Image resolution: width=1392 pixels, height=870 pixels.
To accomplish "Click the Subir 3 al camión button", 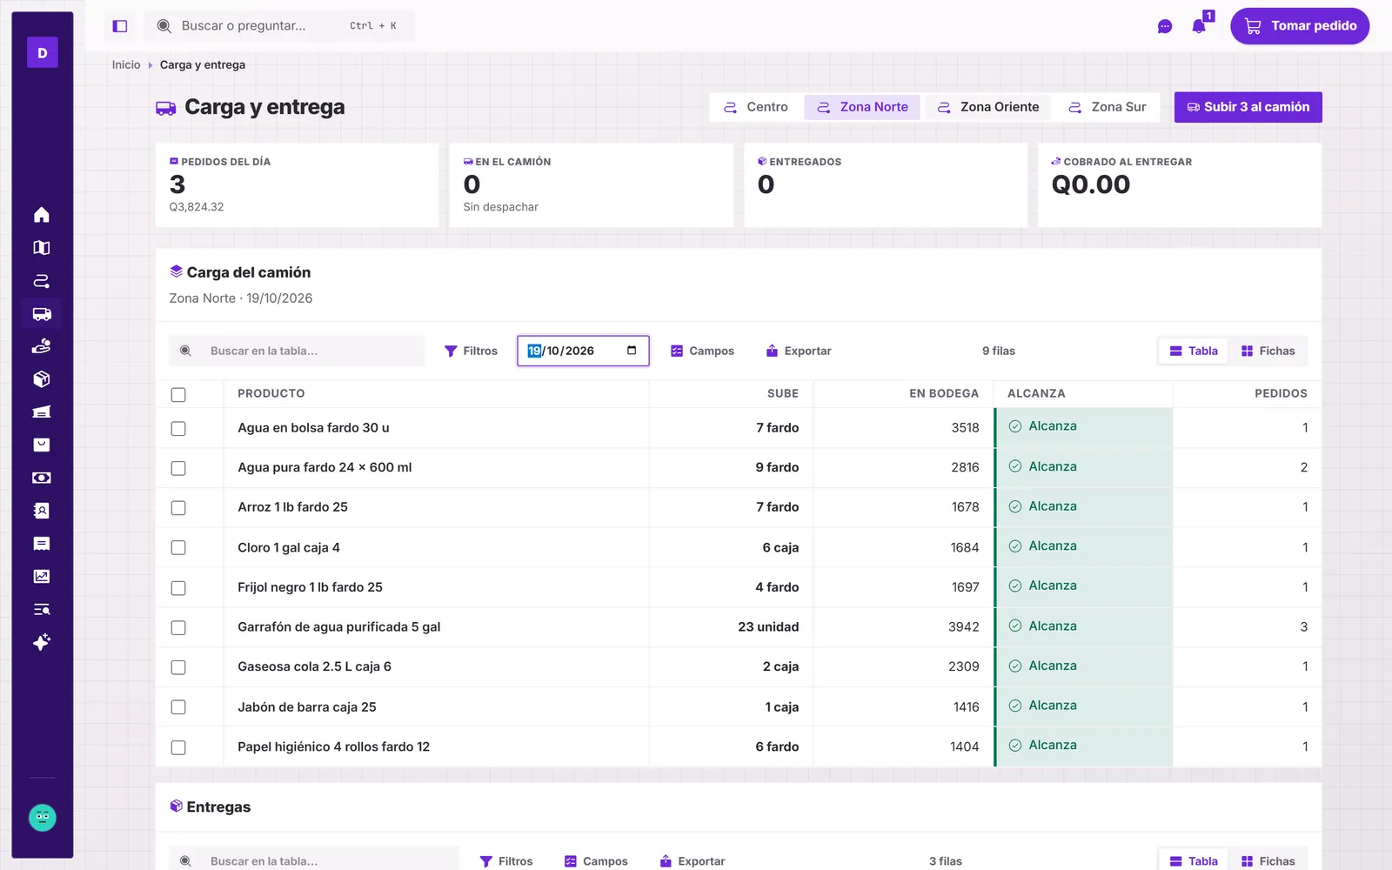I will (x=1248, y=107).
